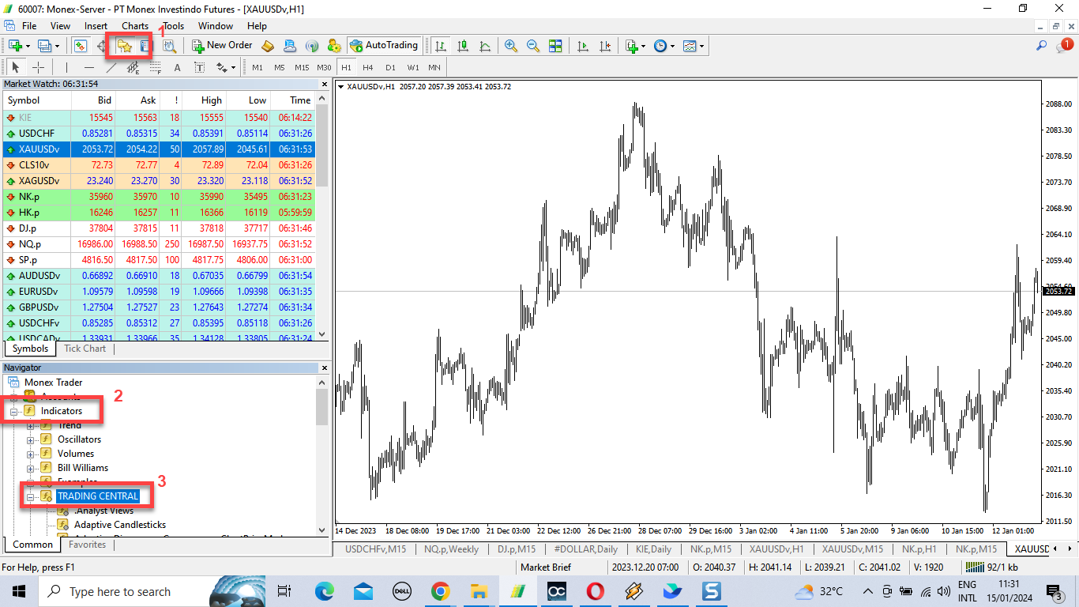Open the New Chart dropdown arrow
Viewport: 1079px width, 607px height.
[28, 46]
